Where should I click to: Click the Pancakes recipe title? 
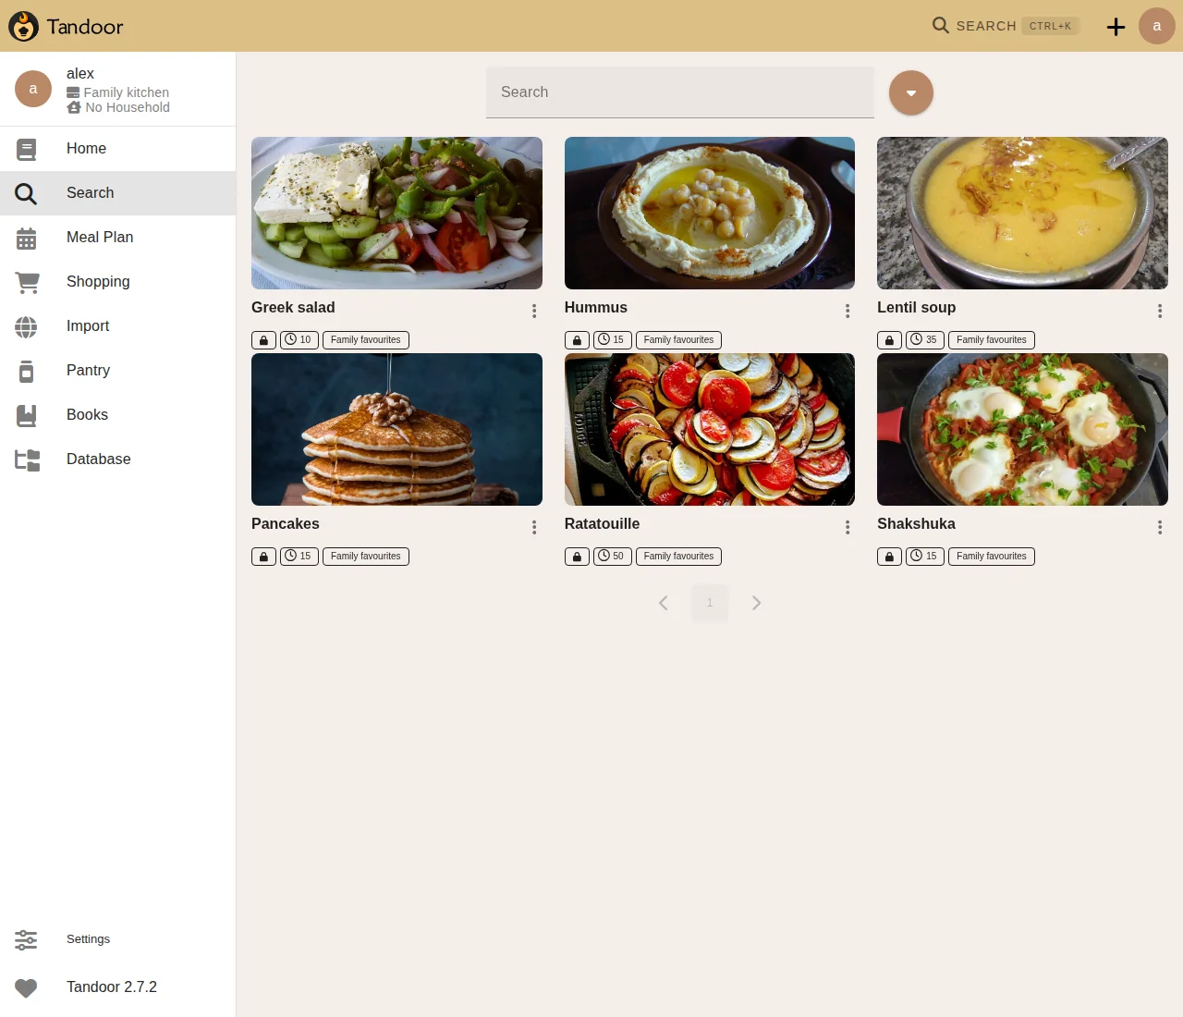(286, 524)
